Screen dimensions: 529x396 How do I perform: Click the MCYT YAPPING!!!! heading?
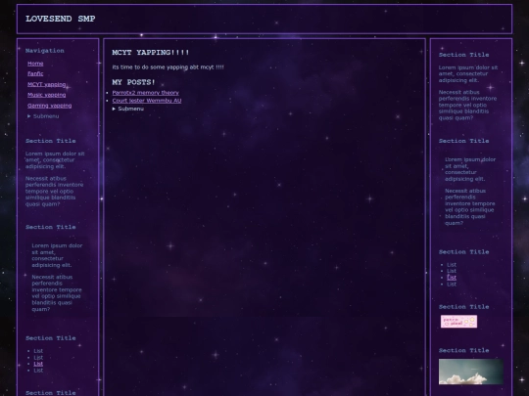click(151, 53)
